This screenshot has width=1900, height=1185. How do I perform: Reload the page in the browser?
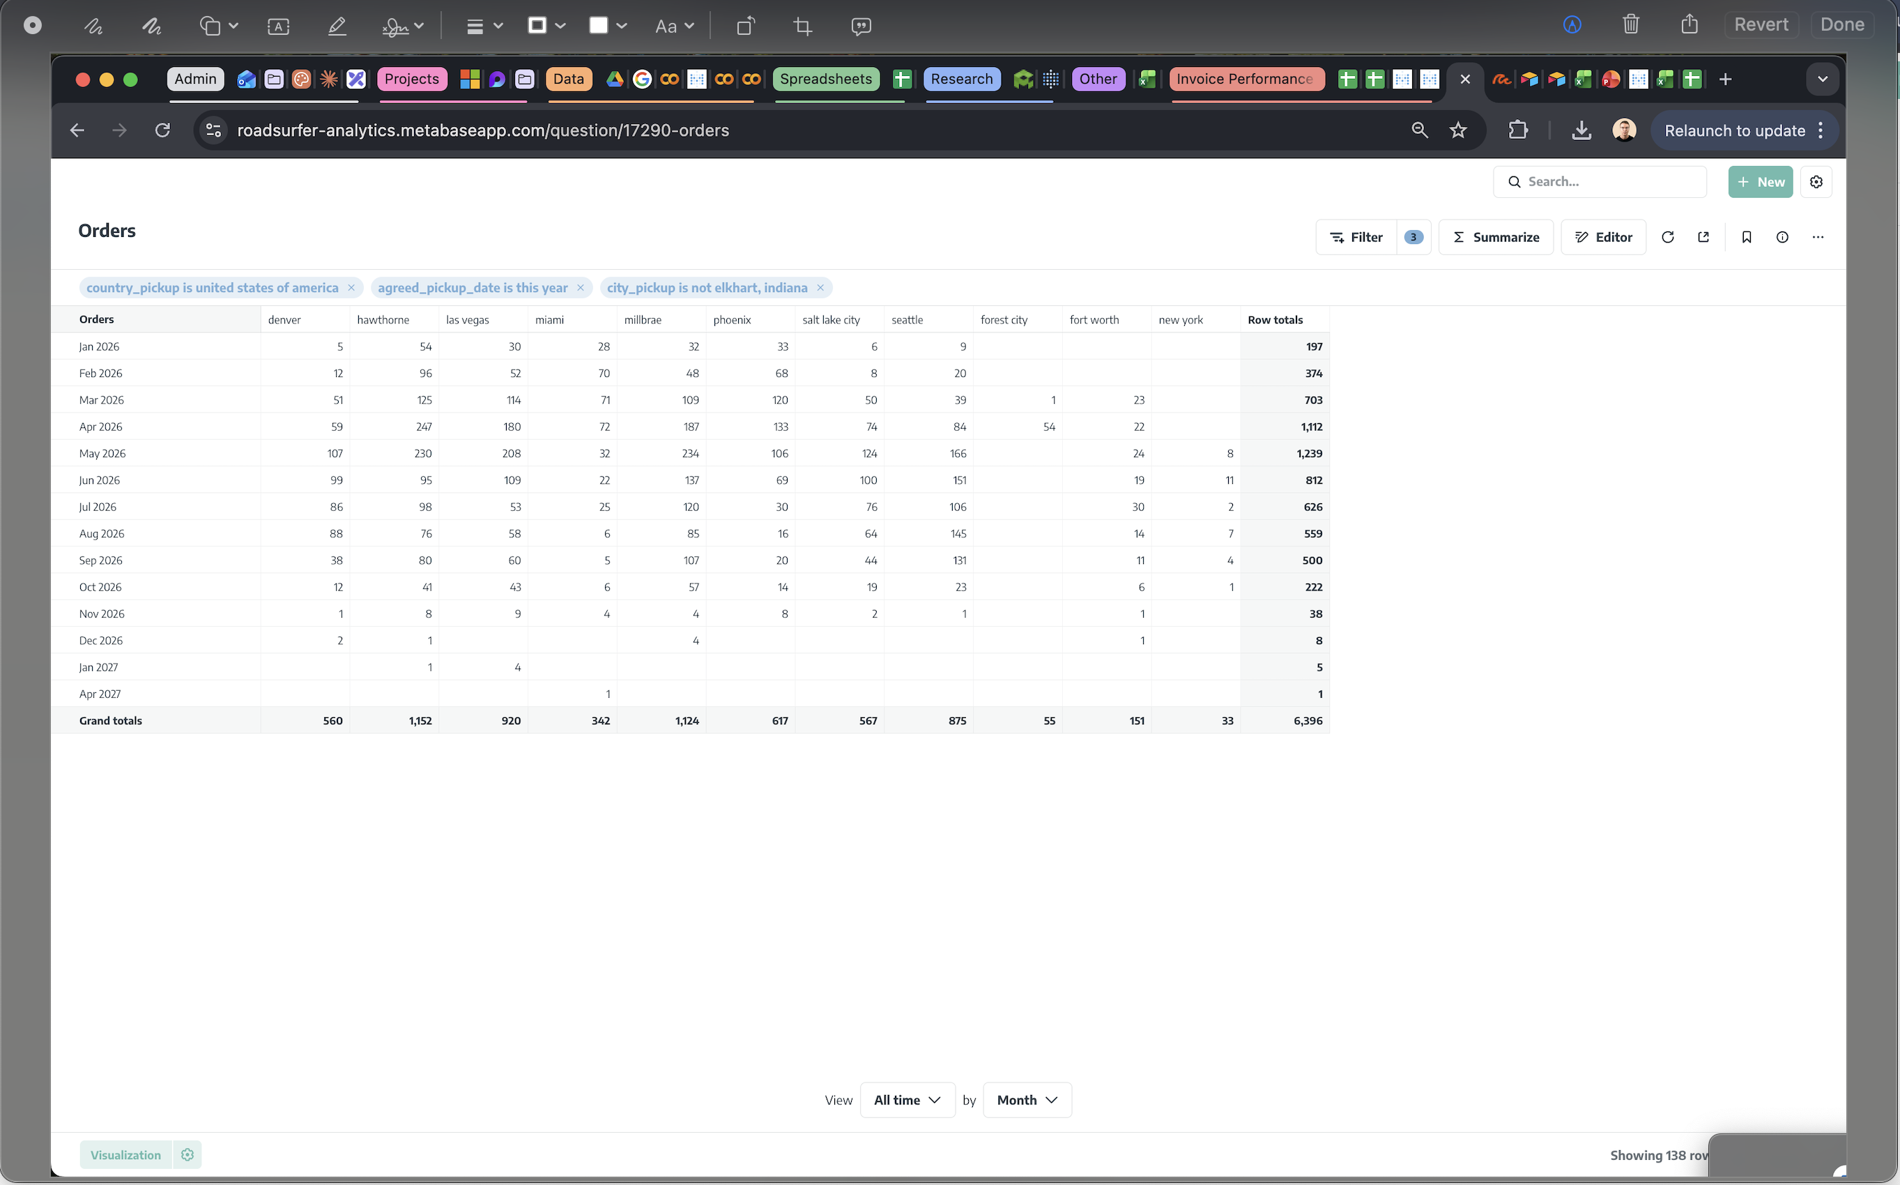pyautogui.click(x=162, y=130)
